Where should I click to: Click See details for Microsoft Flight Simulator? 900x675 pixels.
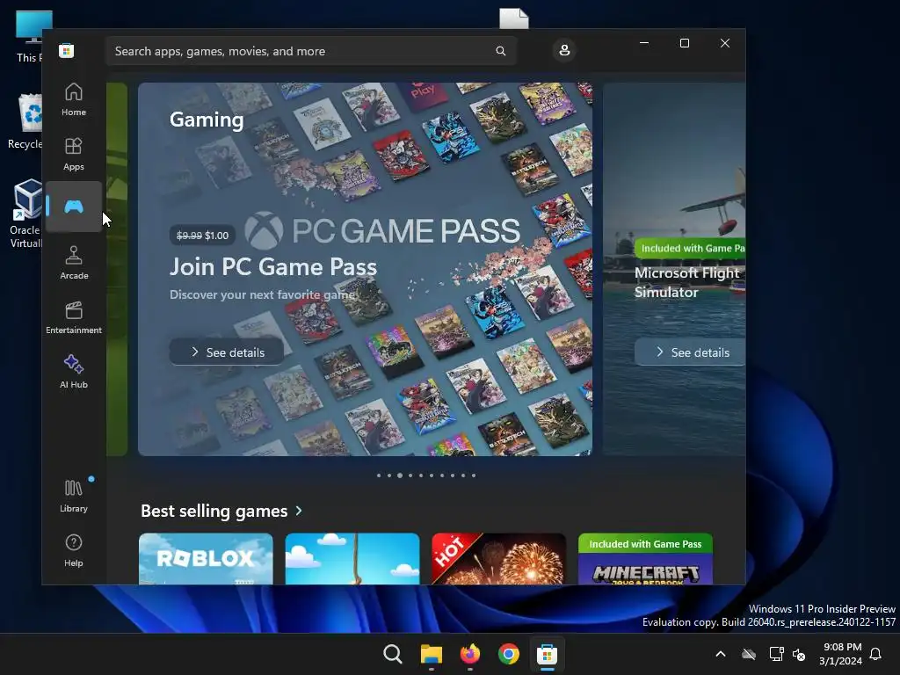pyautogui.click(x=690, y=352)
